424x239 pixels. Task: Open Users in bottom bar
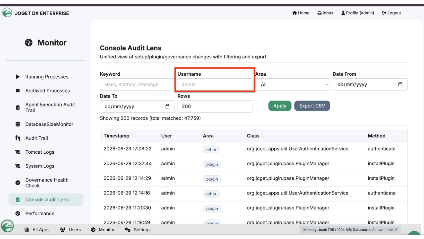[x=70, y=230]
